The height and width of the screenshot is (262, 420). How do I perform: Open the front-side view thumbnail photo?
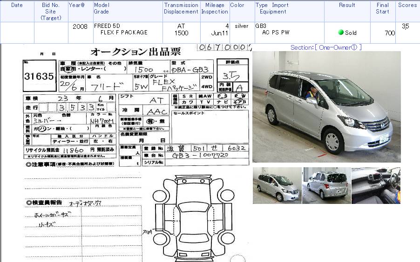click(x=277, y=185)
